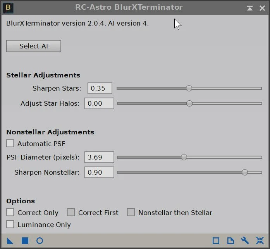Click the BlurXTerminator version 2.0.4 text
Viewport: 270px width, 249px height.
[x=77, y=23]
